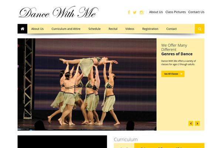Viewport: 222px width, 148px height.
Task: Advance to next slide with right arrow
Action: point(197,123)
